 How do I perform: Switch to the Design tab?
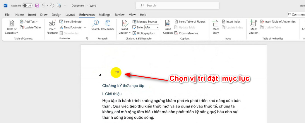(56, 15)
